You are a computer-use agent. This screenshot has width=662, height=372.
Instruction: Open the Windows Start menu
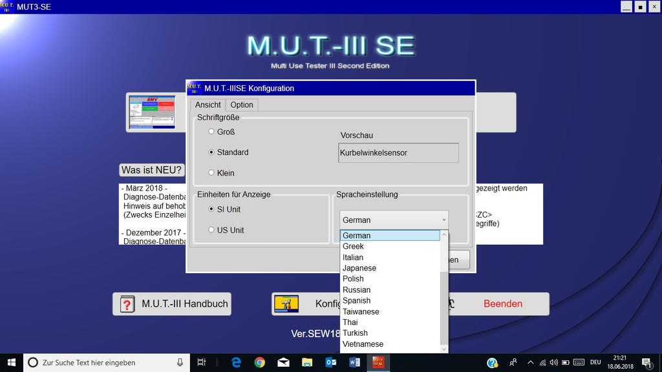pos(12,362)
